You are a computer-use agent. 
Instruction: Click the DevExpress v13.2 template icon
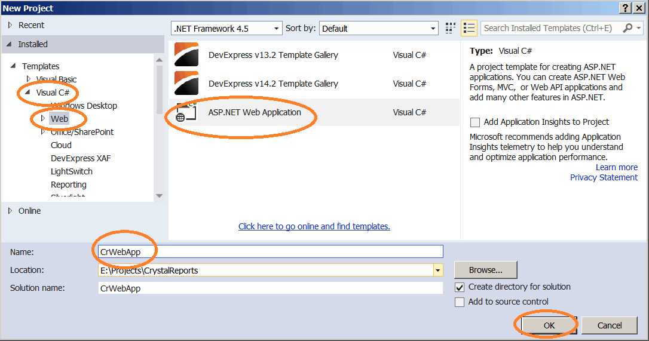(x=186, y=54)
